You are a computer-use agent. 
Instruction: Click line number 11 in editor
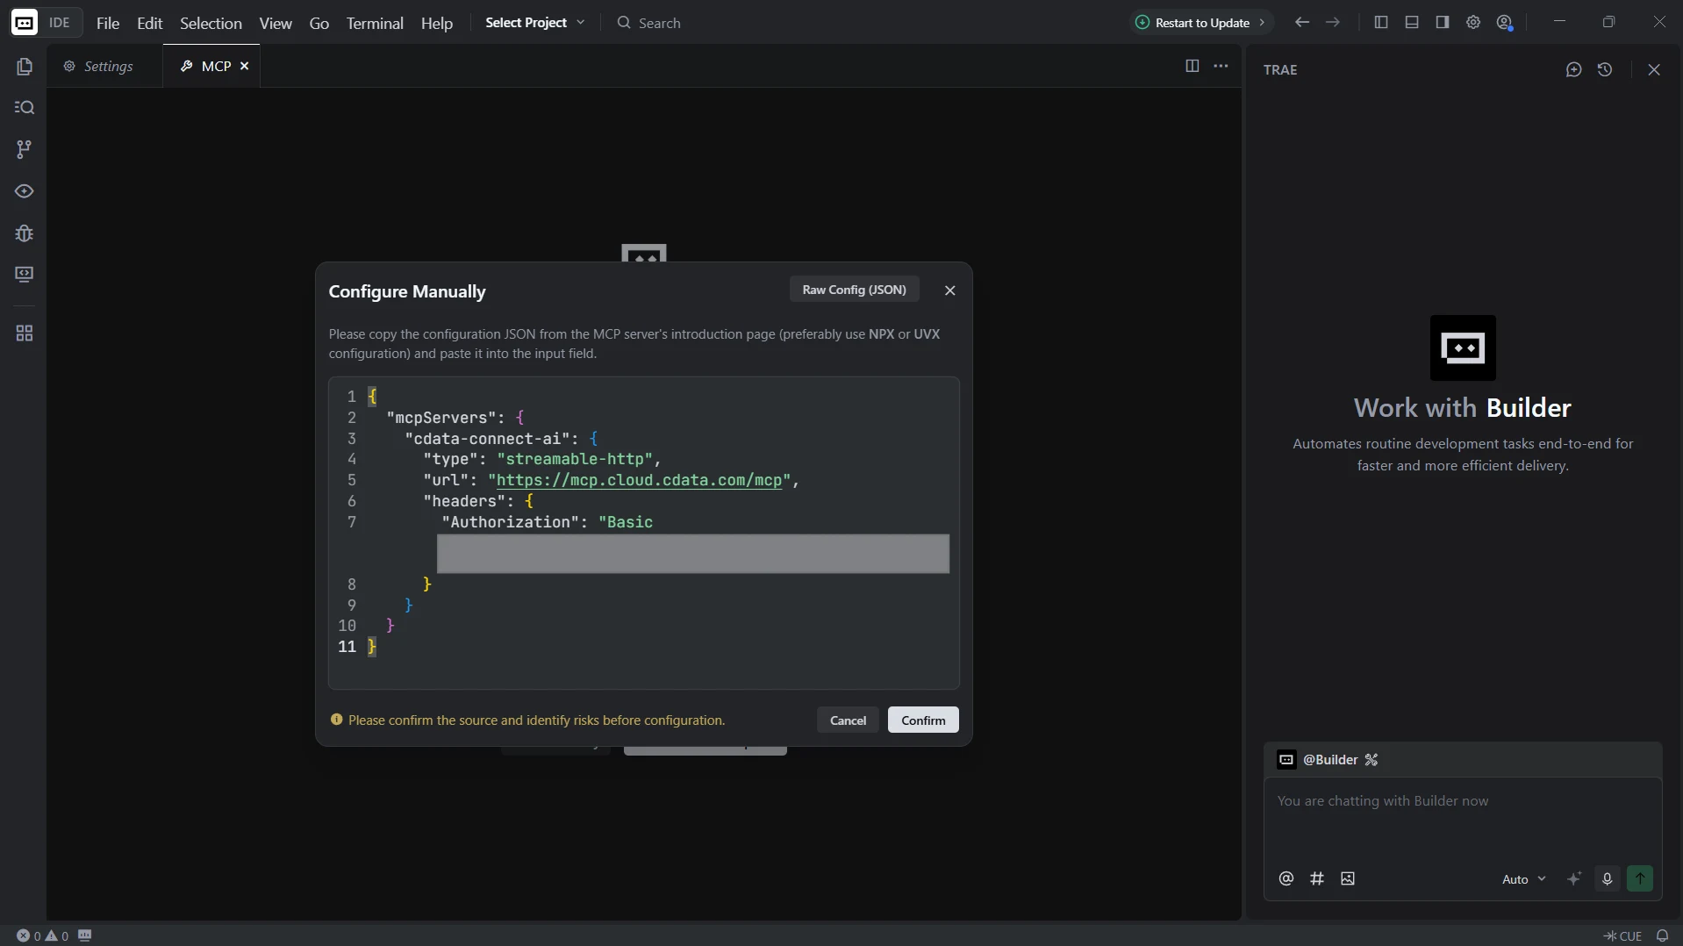click(347, 648)
